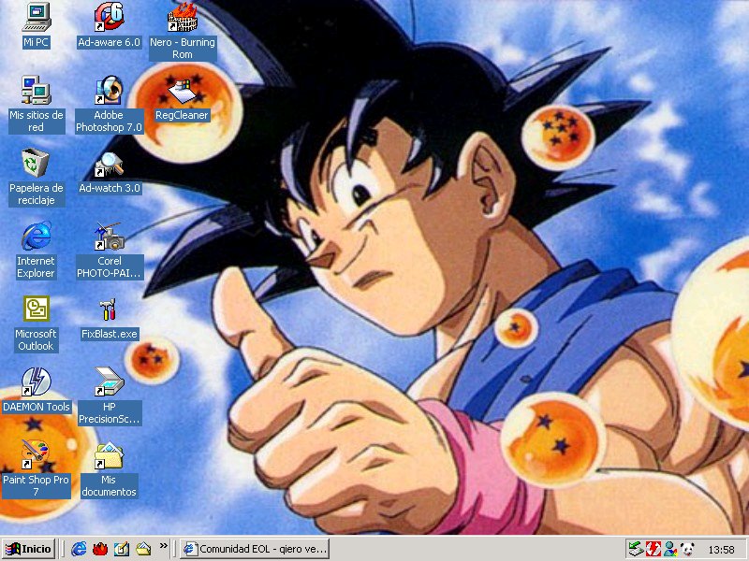
Task: Click the green arrow tray icon
Action: [x=636, y=549]
